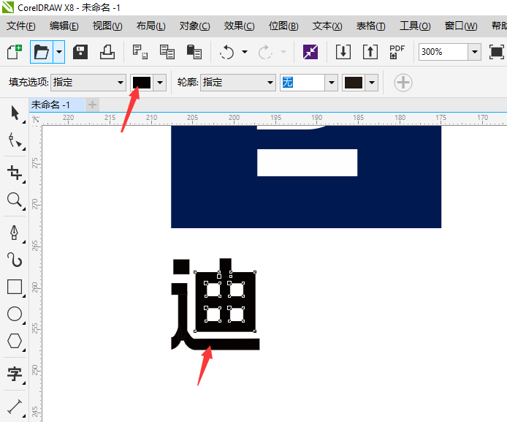Open the 位图(B) menu
Viewport: 507px width, 422px height.
pos(283,26)
